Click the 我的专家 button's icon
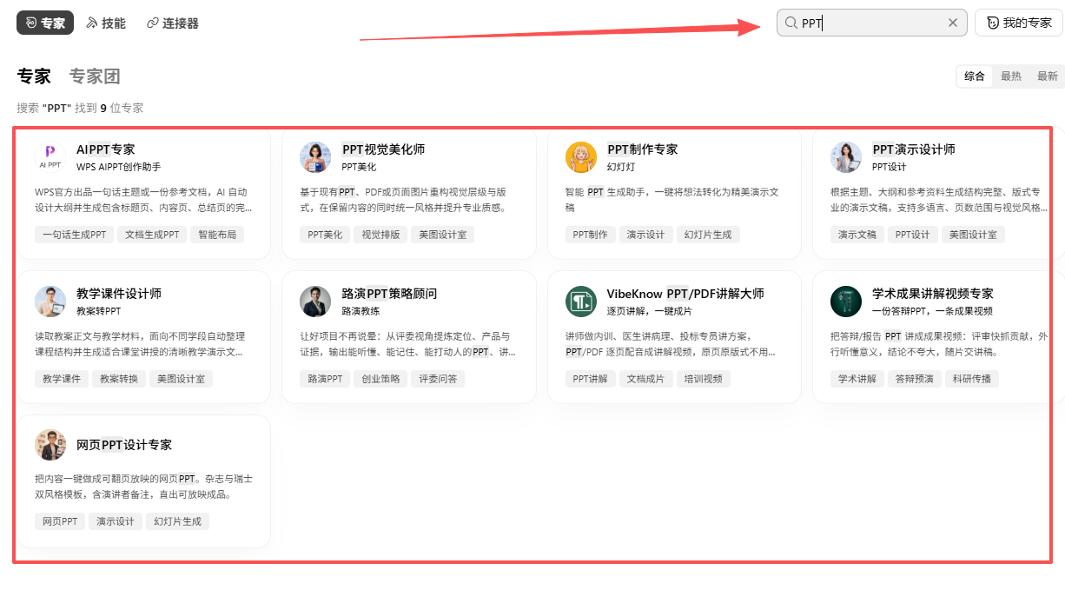This screenshot has width=1065, height=610. tap(991, 23)
